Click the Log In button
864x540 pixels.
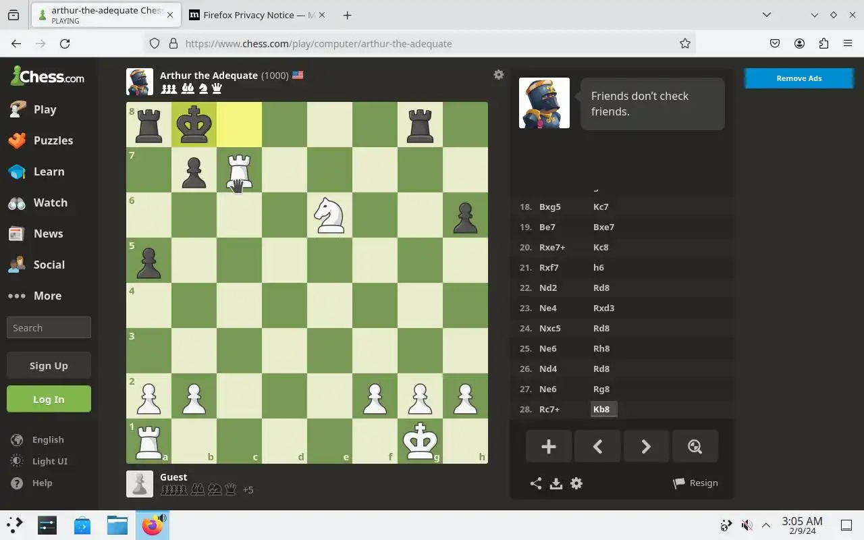49,399
